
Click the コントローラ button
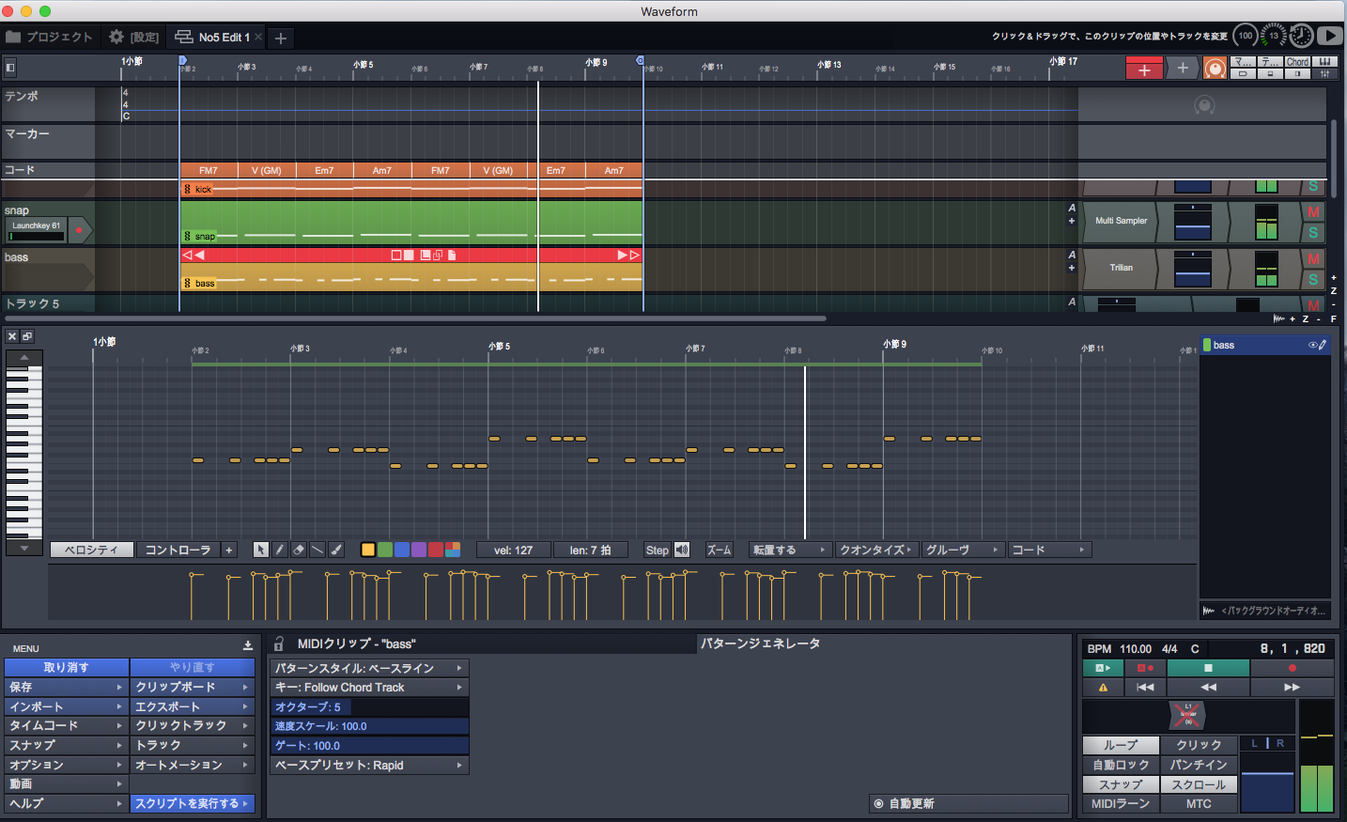tap(178, 550)
